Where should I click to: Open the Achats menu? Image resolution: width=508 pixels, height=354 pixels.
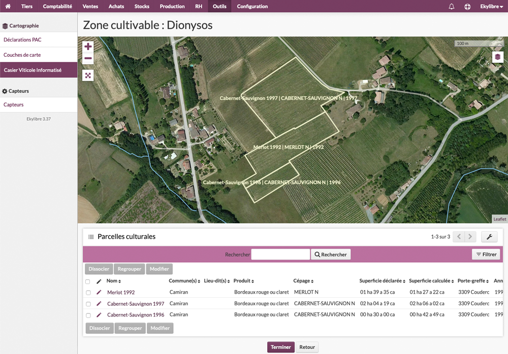coord(116,7)
